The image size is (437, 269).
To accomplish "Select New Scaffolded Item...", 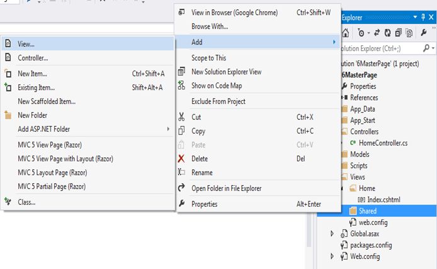I will click(x=88, y=101).
